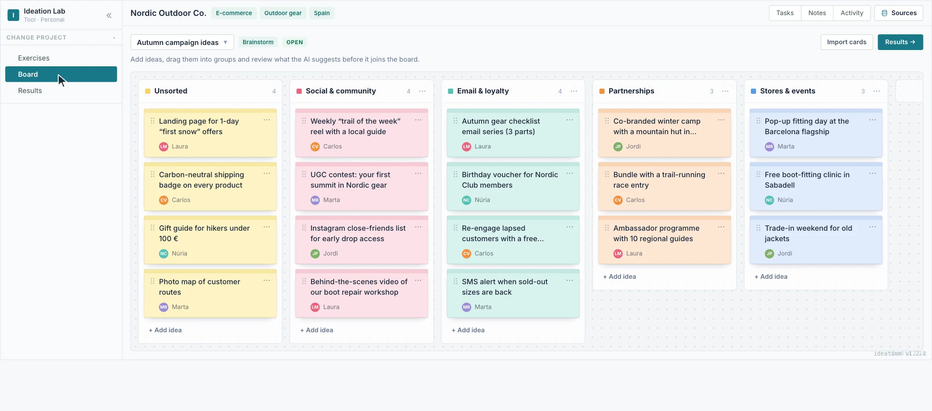
Task: Expand the Change Project selector
Action: point(61,38)
